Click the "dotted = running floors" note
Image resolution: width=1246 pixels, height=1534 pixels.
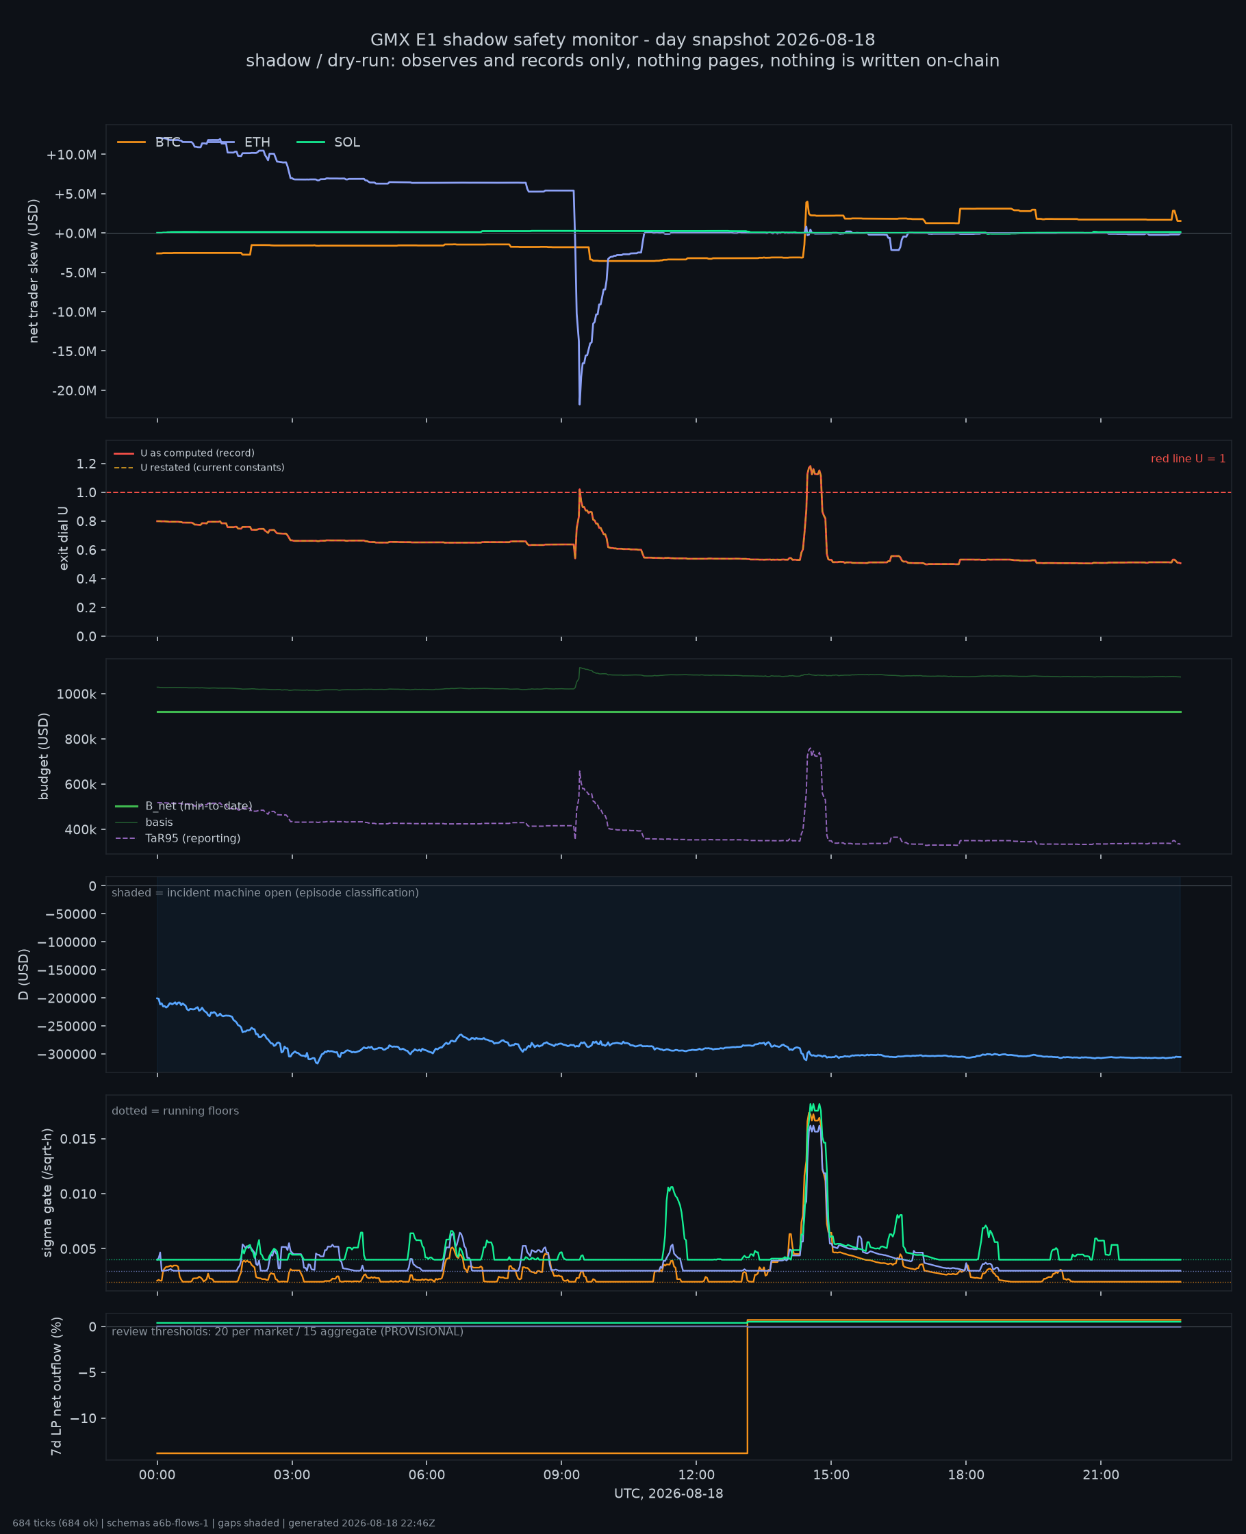pyautogui.click(x=175, y=1111)
